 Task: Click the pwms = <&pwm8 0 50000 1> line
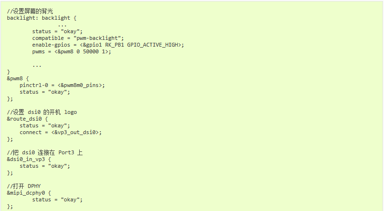pyautogui.click(x=72, y=51)
